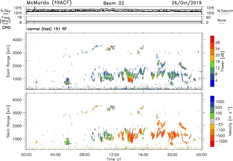The height and width of the screenshot is (161, 233).
Task: Click the '-500' velocity scale value
Action: tap(220, 136)
